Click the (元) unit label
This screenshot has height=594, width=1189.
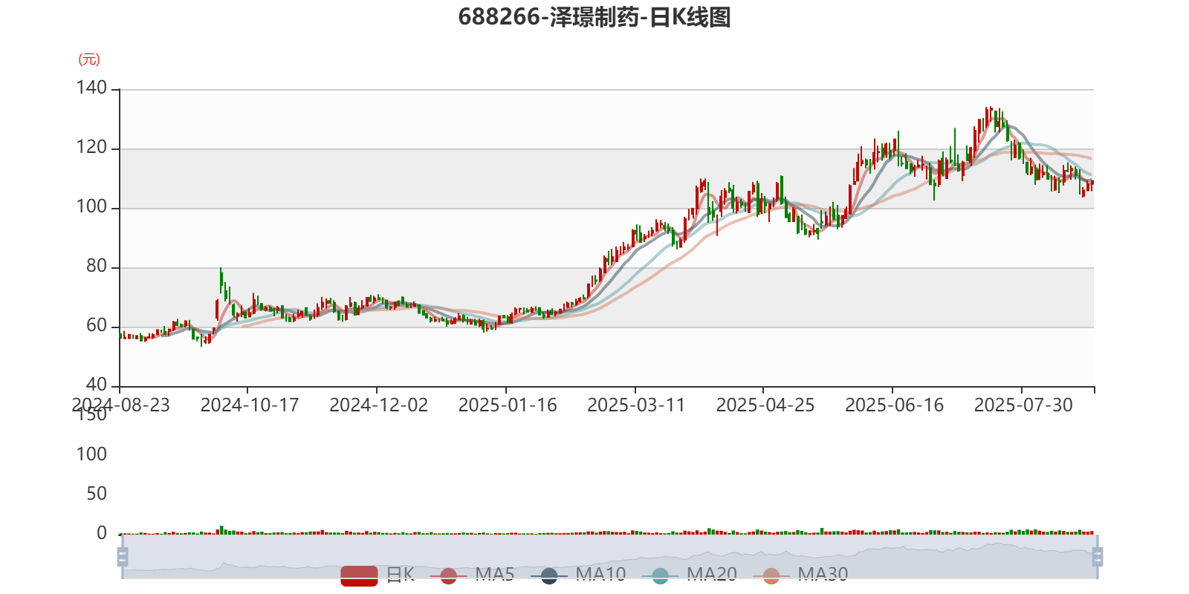[x=89, y=59]
